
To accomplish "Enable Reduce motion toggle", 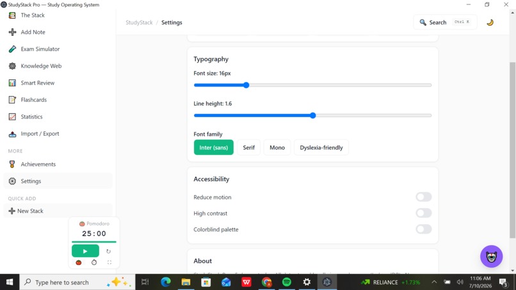I will click(x=424, y=197).
